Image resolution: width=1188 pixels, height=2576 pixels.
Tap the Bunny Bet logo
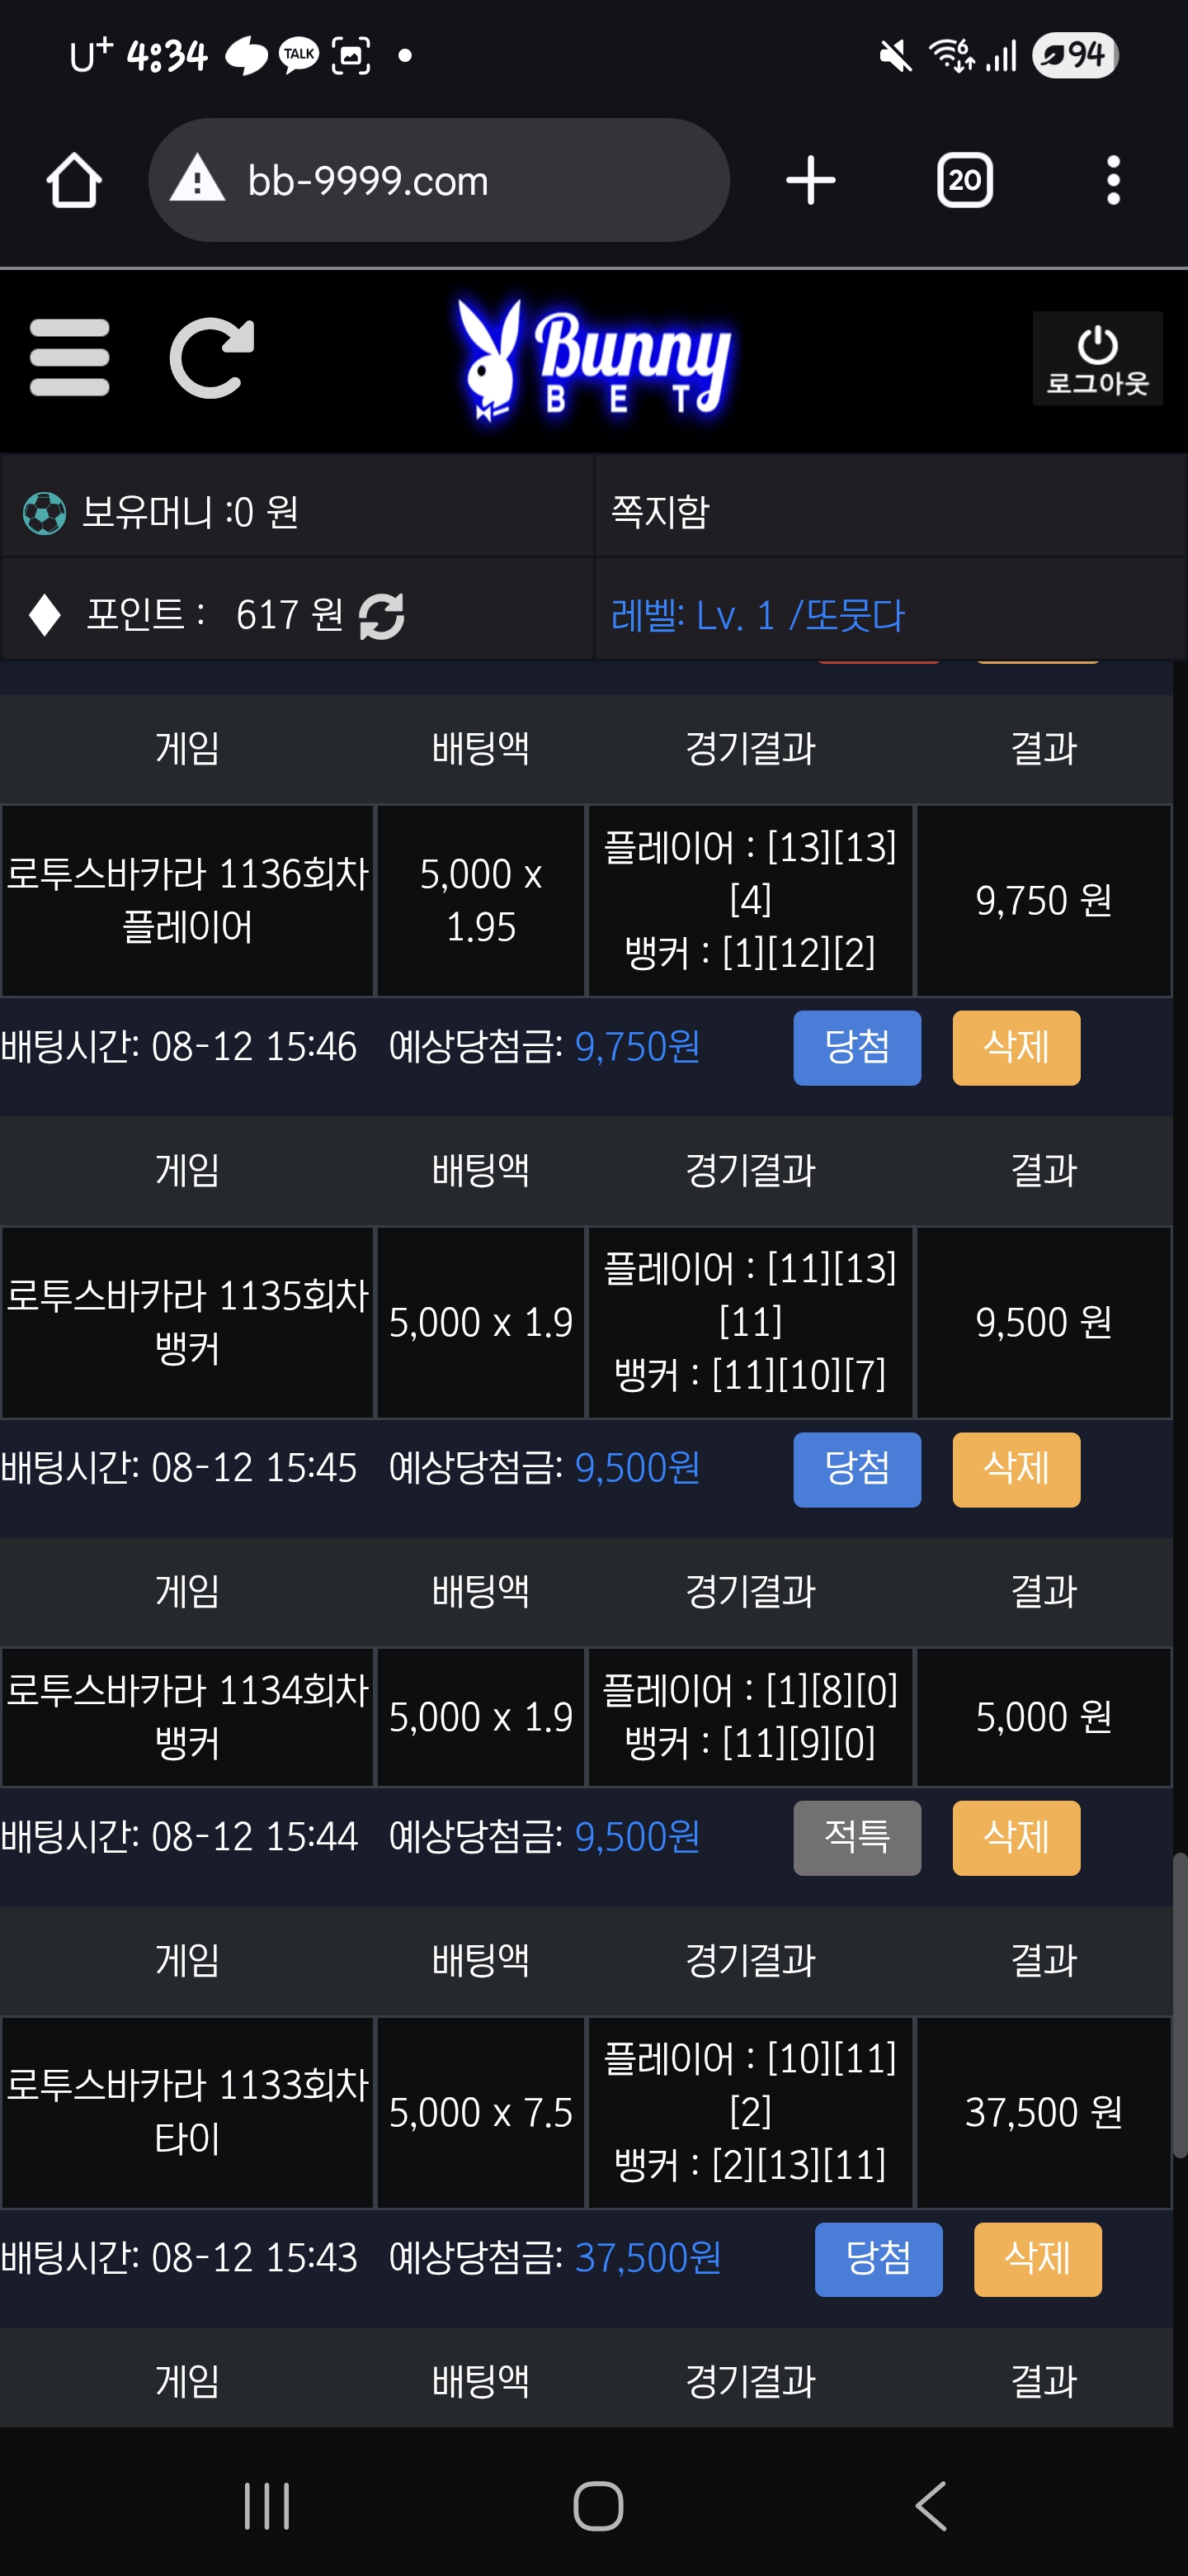tap(592, 360)
